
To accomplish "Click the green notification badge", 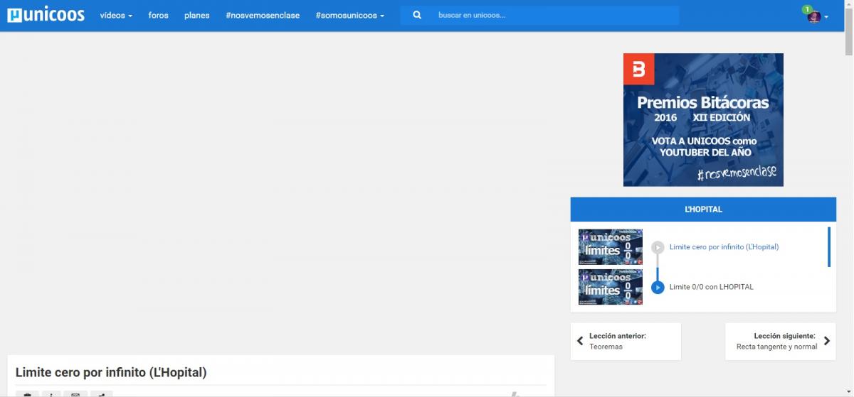I will 807,9.
